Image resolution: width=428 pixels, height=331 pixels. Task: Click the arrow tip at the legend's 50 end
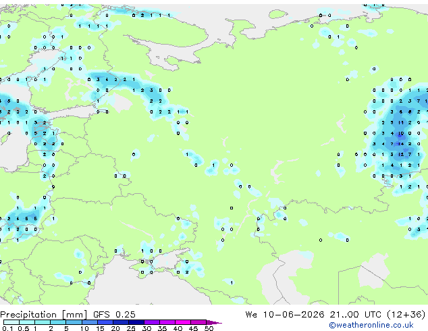(x=214, y=322)
